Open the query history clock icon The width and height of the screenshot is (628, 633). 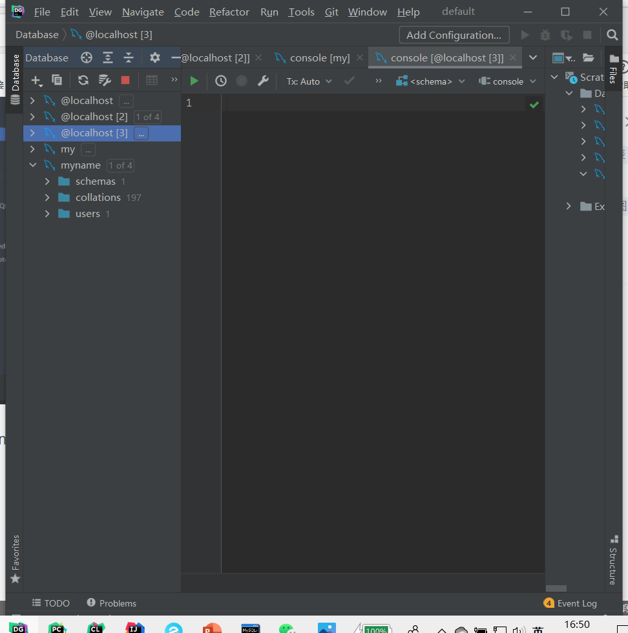point(220,81)
